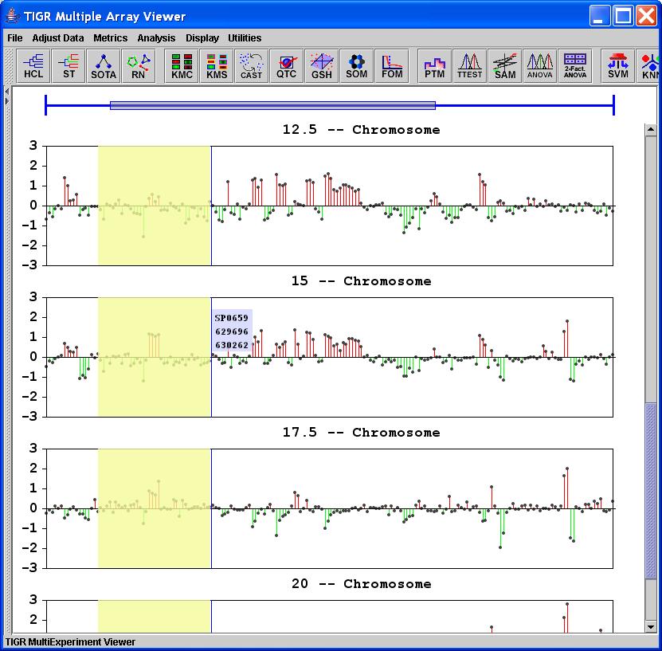Open the Utilities menu
The image size is (662, 651).
pos(245,38)
